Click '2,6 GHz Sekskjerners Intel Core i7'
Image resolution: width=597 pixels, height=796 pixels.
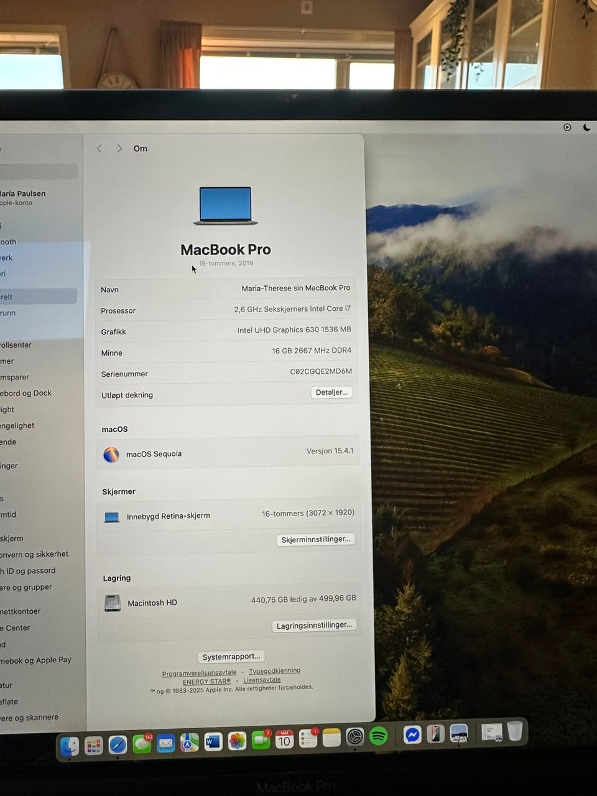(x=292, y=308)
